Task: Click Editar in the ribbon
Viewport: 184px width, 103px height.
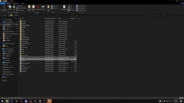Action: [x=70, y=8]
